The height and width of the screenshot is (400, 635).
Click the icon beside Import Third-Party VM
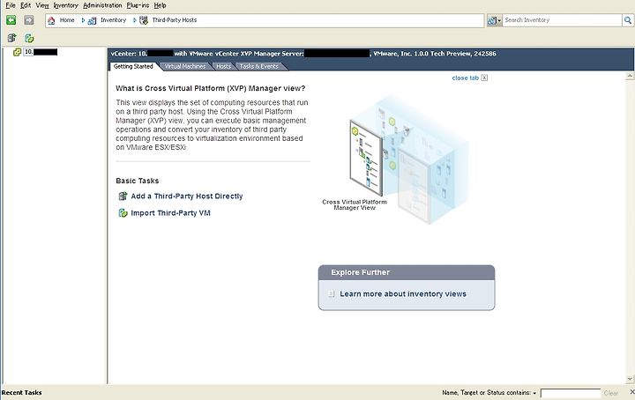[123, 212]
